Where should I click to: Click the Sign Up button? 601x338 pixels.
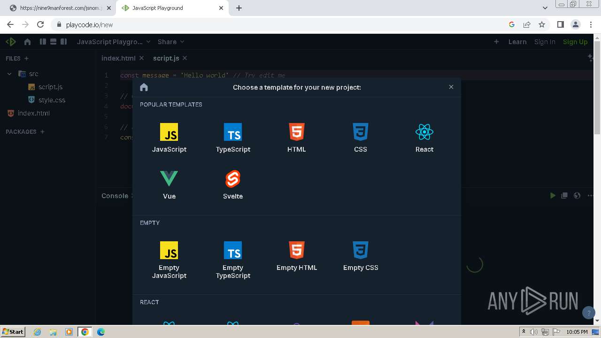point(575,42)
